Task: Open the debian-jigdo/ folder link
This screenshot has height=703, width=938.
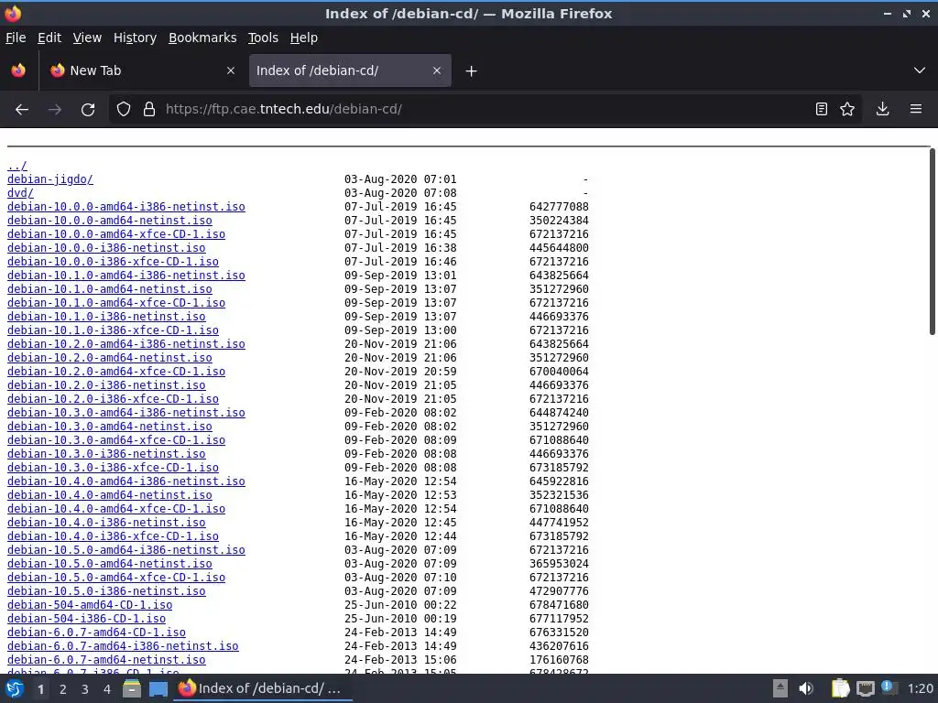Action: point(50,179)
